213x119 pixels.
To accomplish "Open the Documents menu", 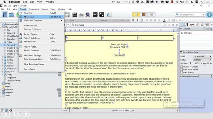I will [x=34, y=9].
